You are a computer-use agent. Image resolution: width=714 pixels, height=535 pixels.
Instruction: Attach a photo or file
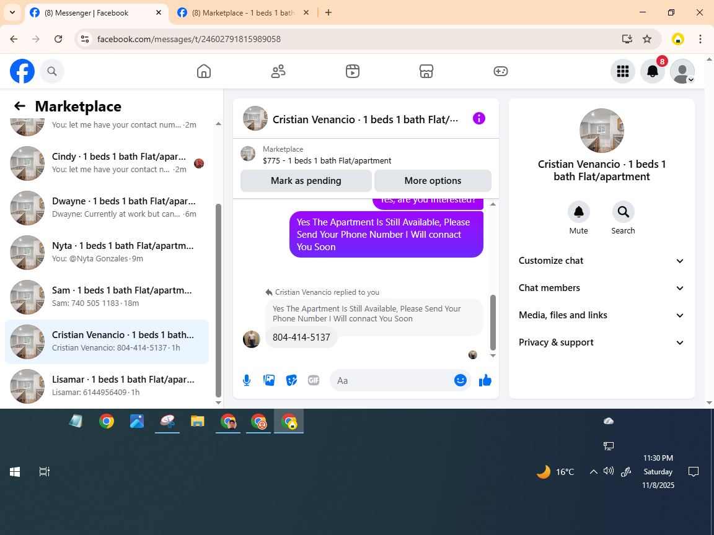click(x=268, y=380)
